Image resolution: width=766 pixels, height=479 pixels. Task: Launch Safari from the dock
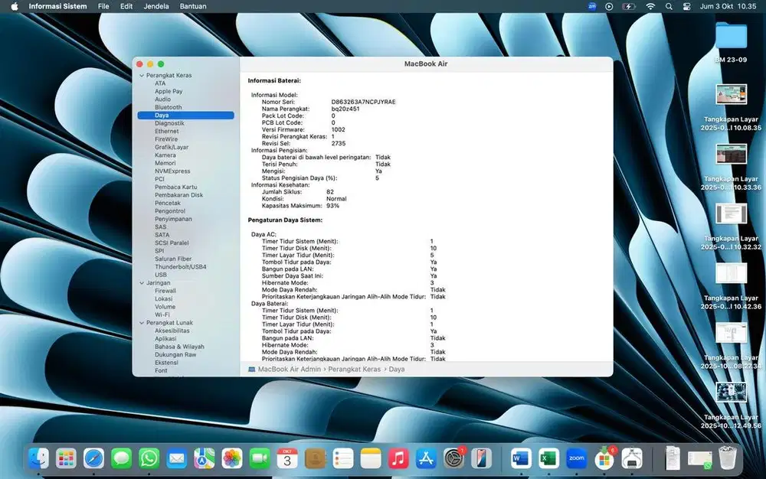(93, 458)
